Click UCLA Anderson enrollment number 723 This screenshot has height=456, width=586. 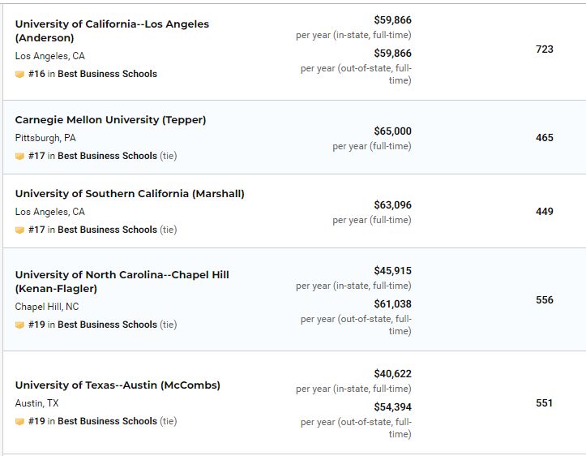pyautogui.click(x=545, y=49)
